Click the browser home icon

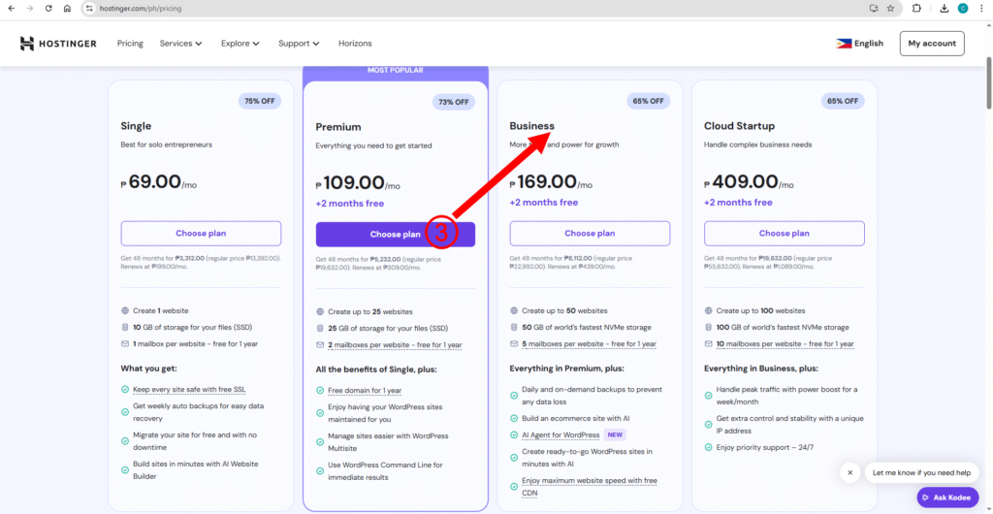[x=67, y=8]
